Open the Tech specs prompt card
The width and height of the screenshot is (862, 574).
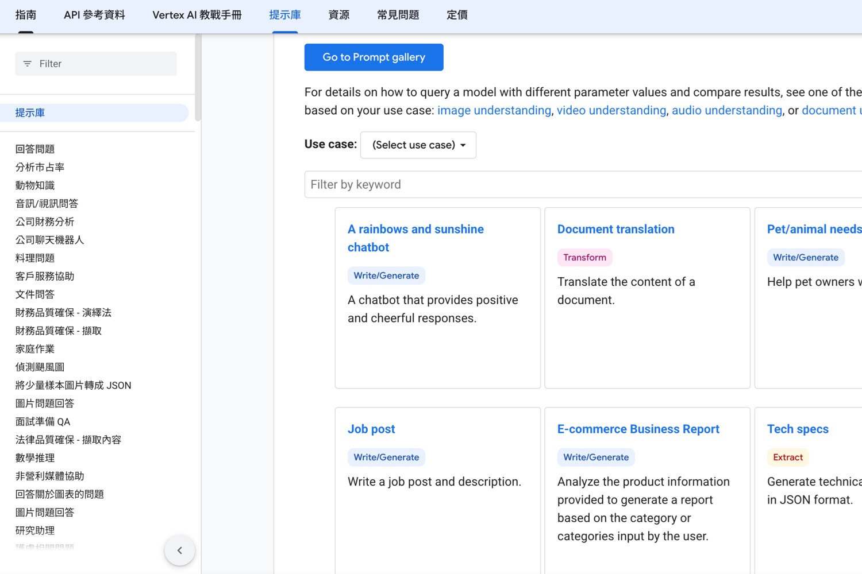click(x=798, y=429)
